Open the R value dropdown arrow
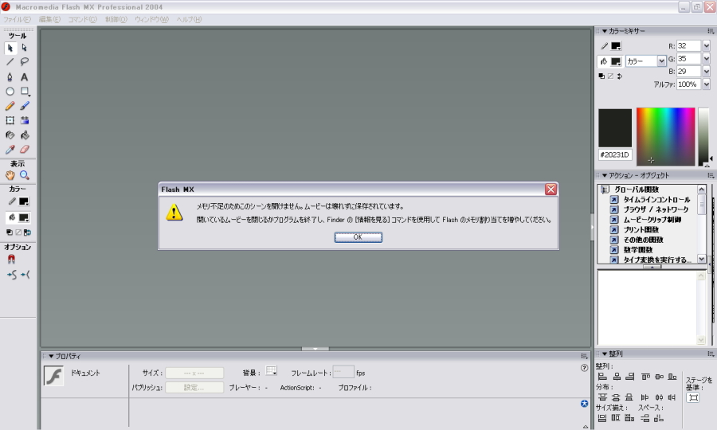 click(x=706, y=45)
